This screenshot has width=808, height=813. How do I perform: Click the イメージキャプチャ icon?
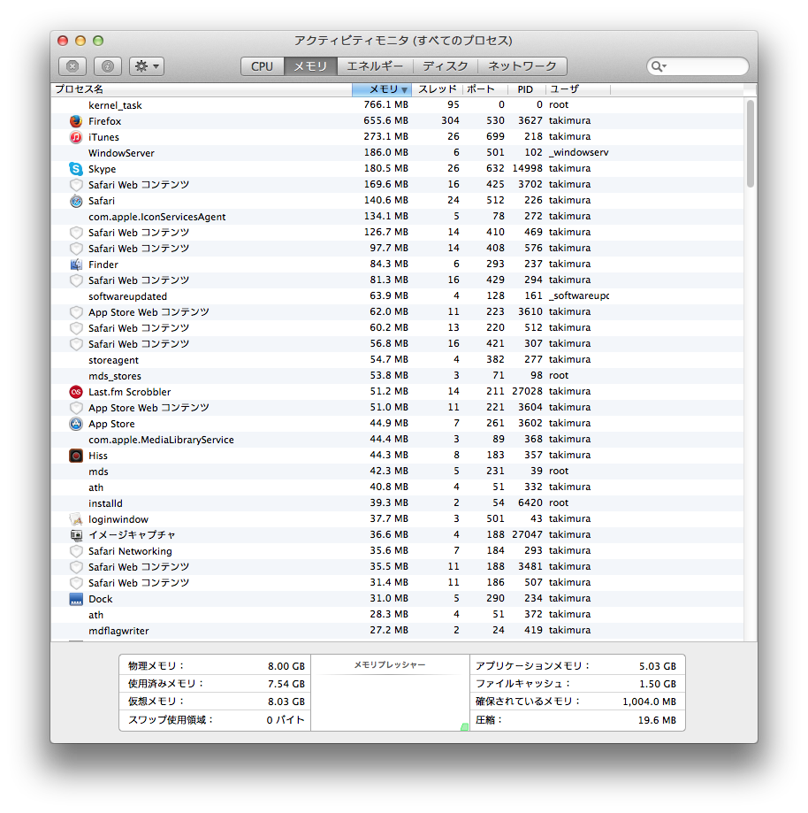(x=76, y=535)
